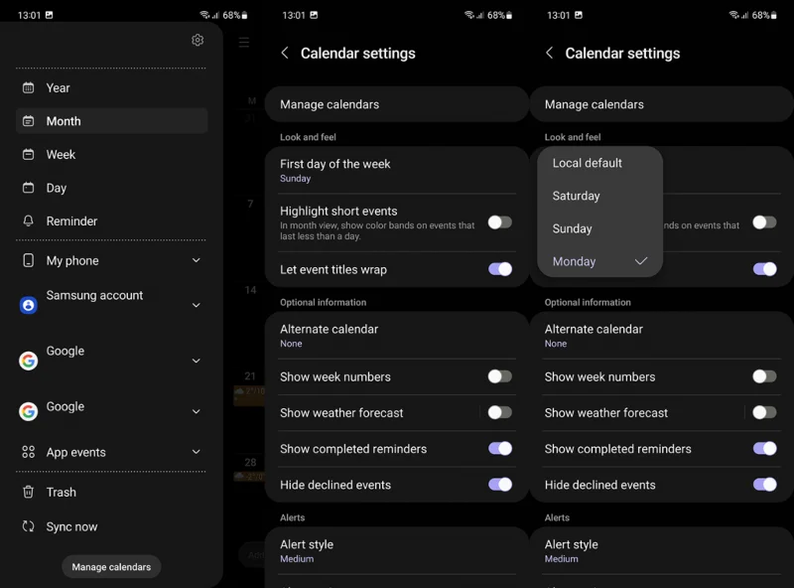The width and height of the screenshot is (794, 588).
Task: Choose Sunday in weekday popup
Action: click(x=600, y=228)
